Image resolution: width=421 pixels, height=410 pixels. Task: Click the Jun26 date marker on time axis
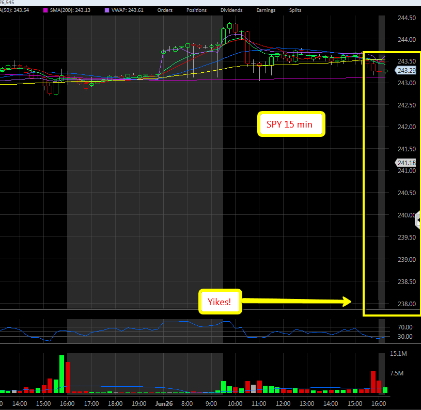pyautogui.click(x=165, y=403)
